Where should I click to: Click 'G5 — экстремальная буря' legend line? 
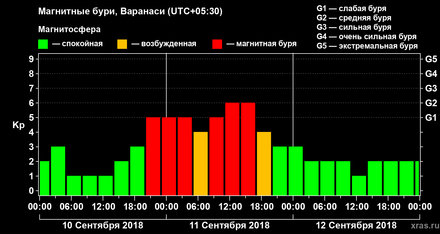(x=367, y=46)
